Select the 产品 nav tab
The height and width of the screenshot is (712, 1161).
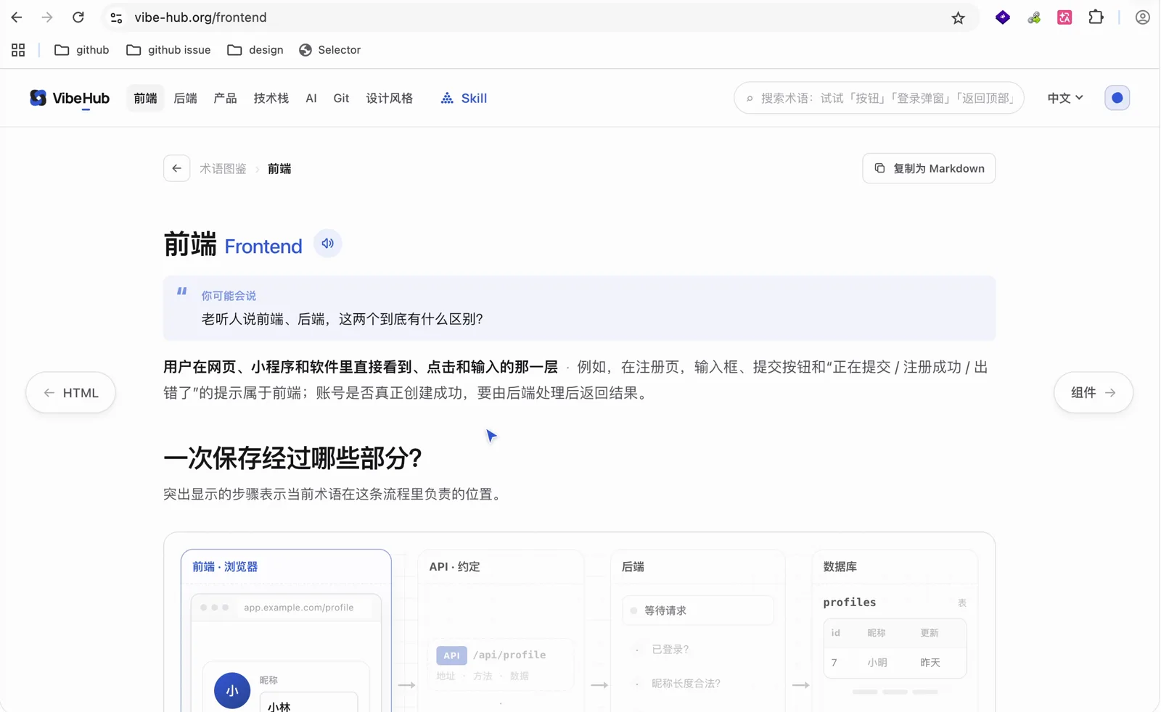[x=226, y=98]
